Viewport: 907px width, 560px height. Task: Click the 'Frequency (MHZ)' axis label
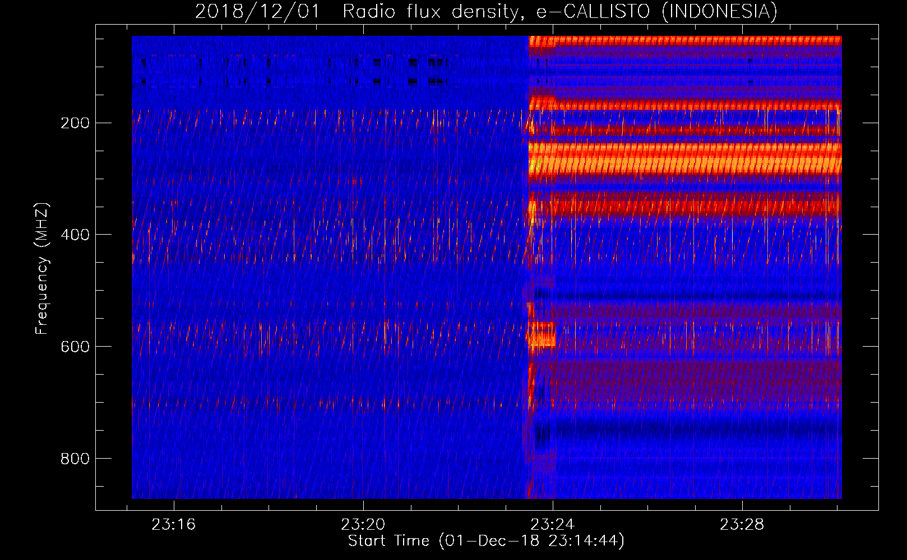pyautogui.click(x=42, y=268)
